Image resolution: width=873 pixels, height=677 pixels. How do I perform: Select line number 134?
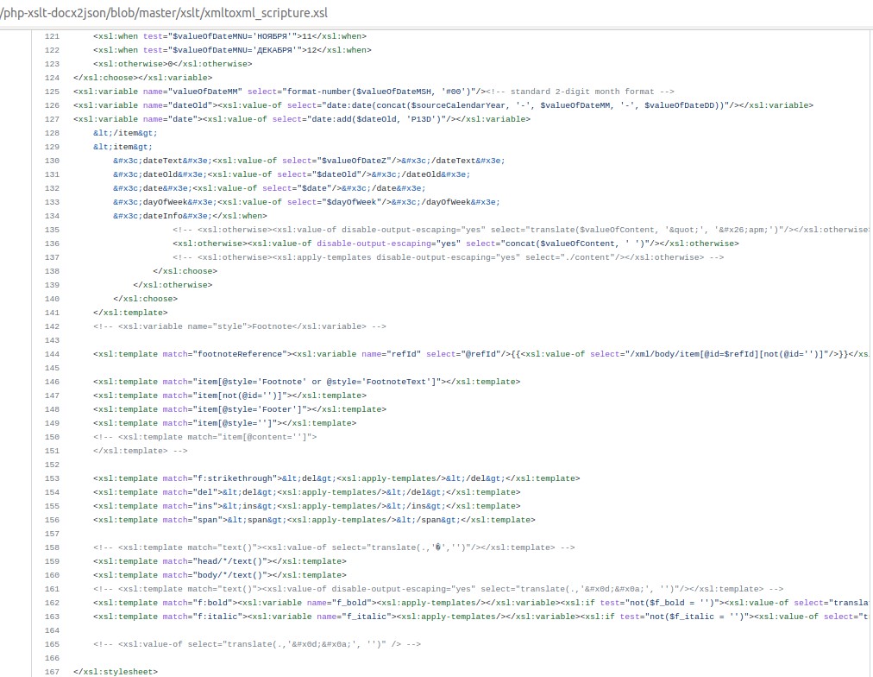pyautogui.click(x=52, y=216)
